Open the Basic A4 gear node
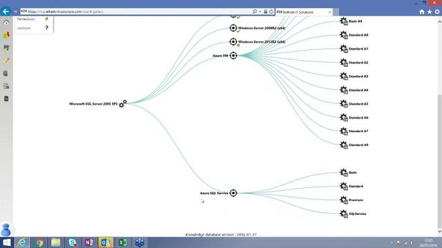This screenshot has width=442, height=248. tap(344, 21)
